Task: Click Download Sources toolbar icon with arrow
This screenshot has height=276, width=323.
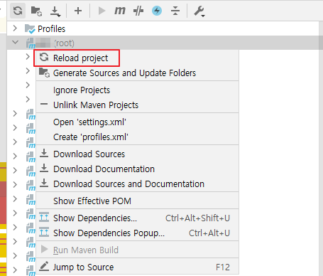Action: click(55, 11)
